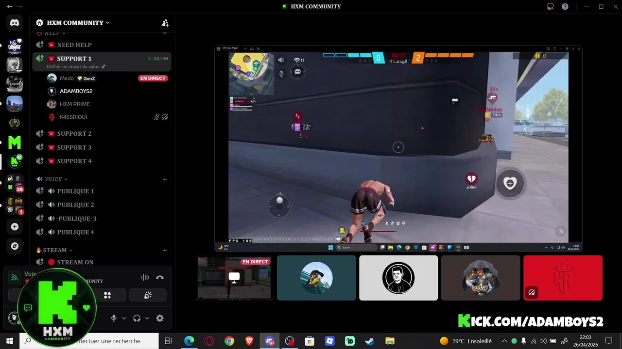
Task: Click the EN DIRECT badge beside Medo
Action: tap(153, 78)
